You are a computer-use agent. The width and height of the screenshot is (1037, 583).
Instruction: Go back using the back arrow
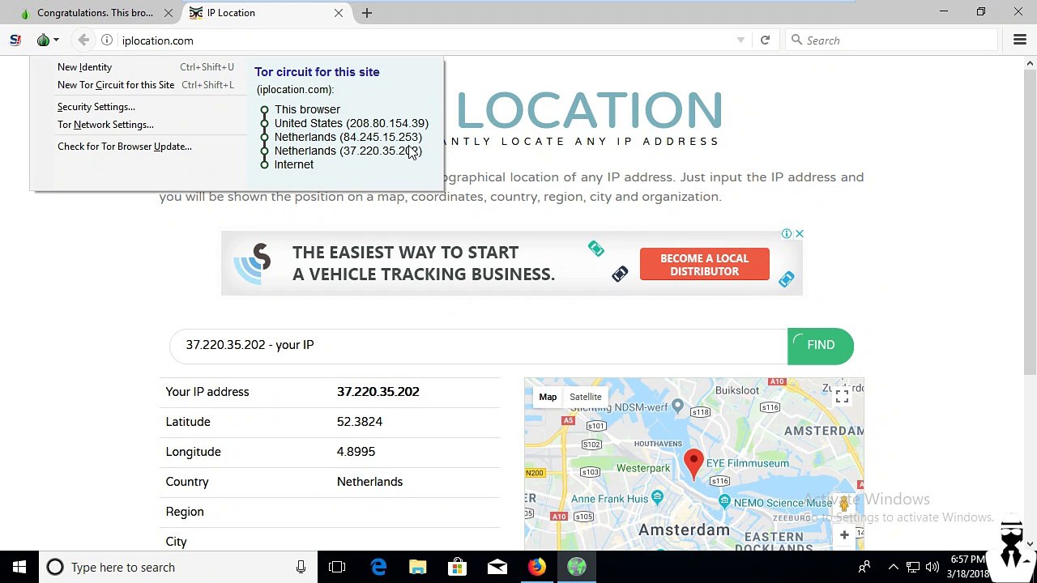tap(83, 40)
